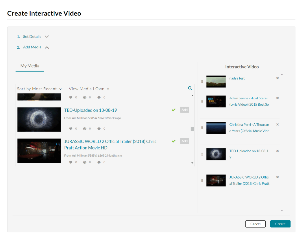This screenshot has height=233, width=296.
Task: Remove TED-Uploaded on 13-08-19 from the playlist
Action: pos(277,151)
